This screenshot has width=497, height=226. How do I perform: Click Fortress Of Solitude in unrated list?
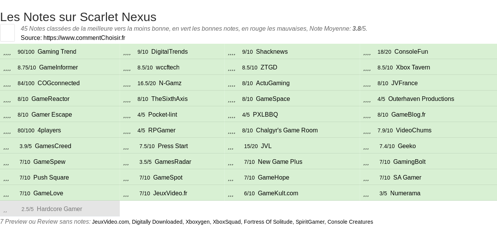(x=268, y=222)
